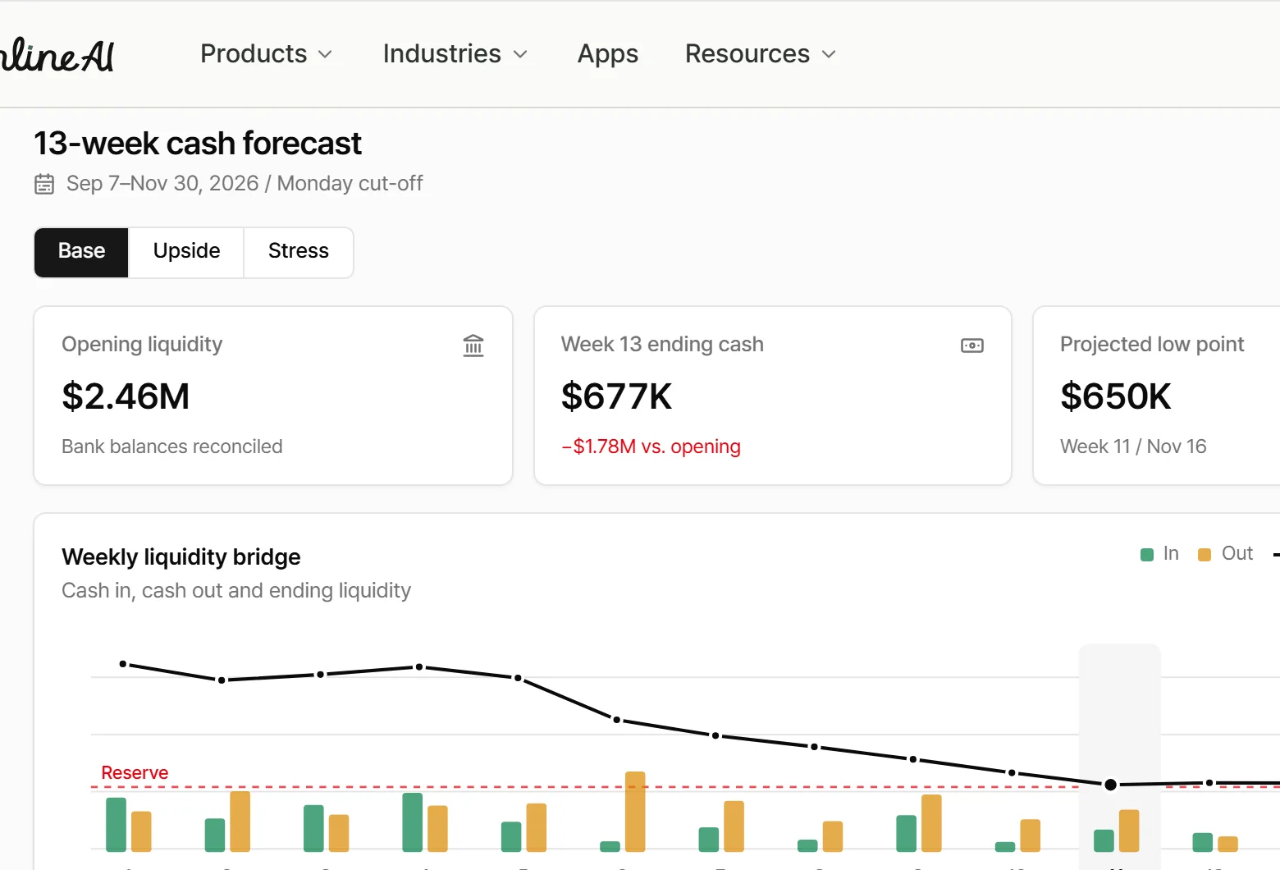Click the cash icon in Week 13 ending cash card
Screen dimensions: 1280x870
point(972,346)
